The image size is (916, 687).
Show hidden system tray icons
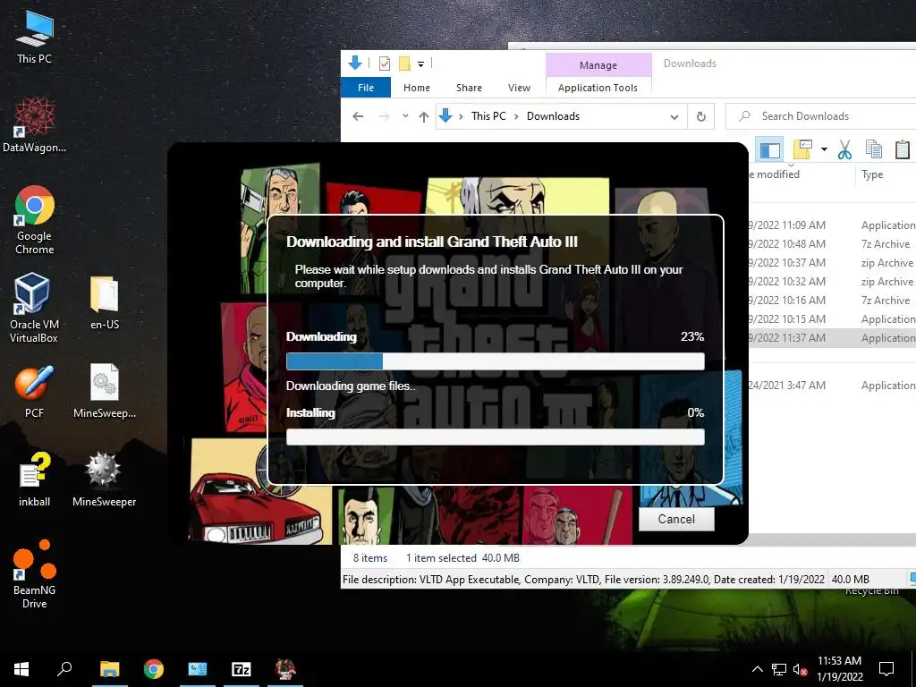757,669
